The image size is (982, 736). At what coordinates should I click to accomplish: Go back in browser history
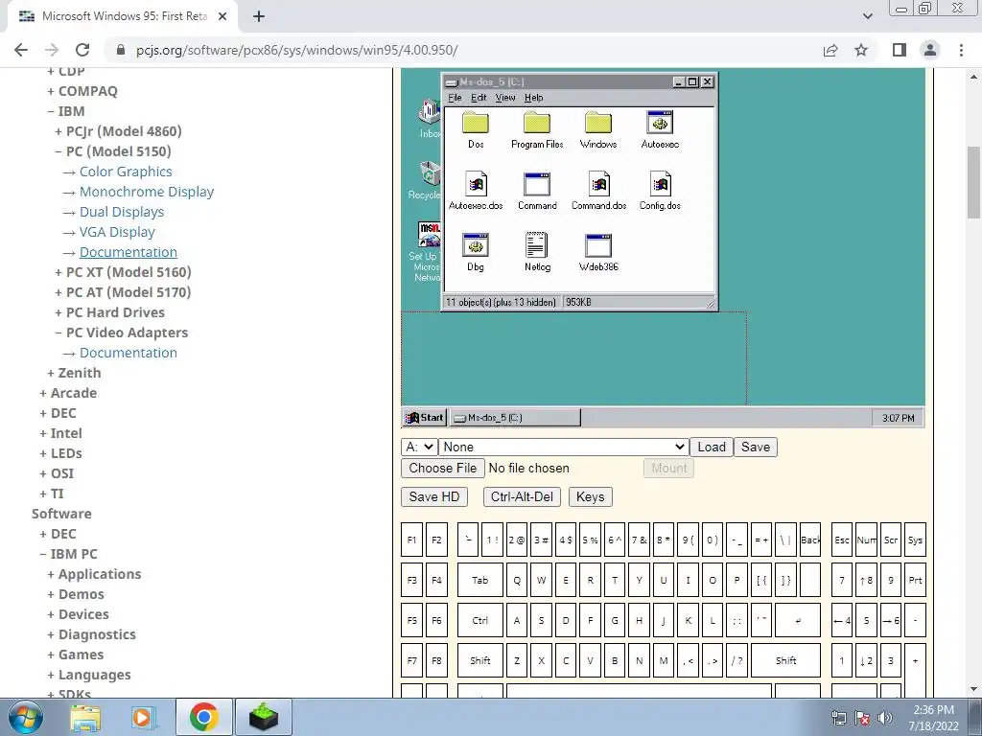click(x=21, y=50)
